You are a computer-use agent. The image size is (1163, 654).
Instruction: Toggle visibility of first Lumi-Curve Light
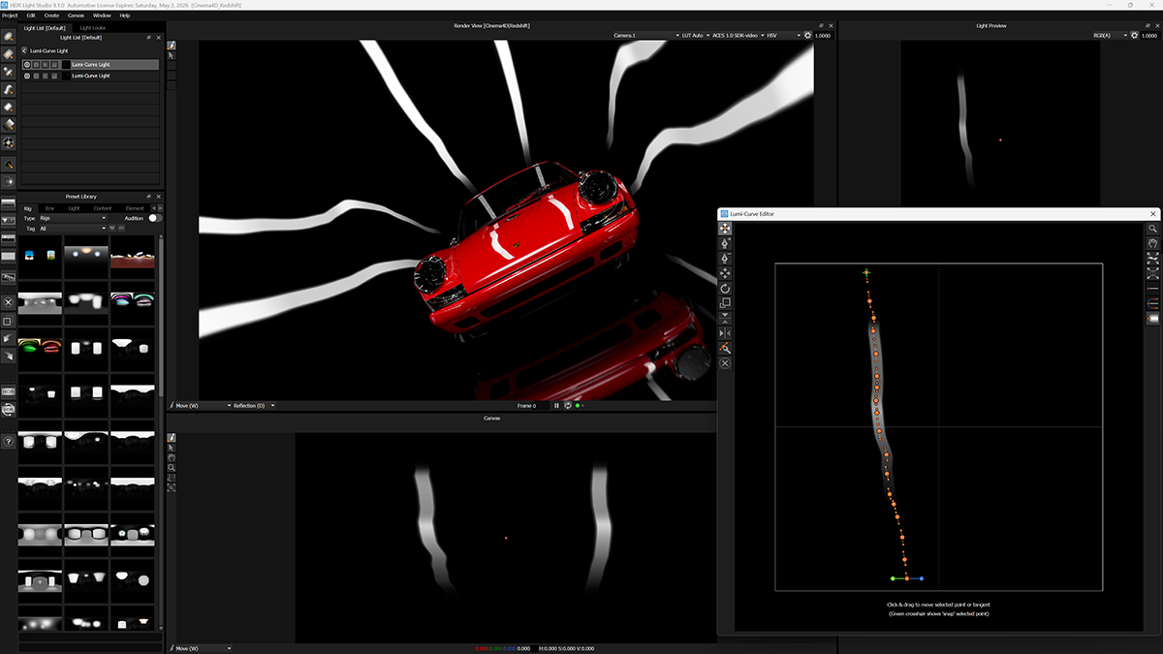pyautogui.click(x=27, y=65)
